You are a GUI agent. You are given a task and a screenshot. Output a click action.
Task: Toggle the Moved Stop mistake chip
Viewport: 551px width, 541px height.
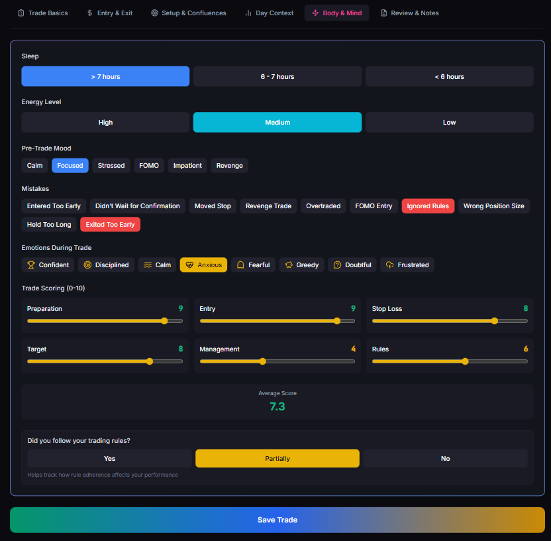[213, 206]
